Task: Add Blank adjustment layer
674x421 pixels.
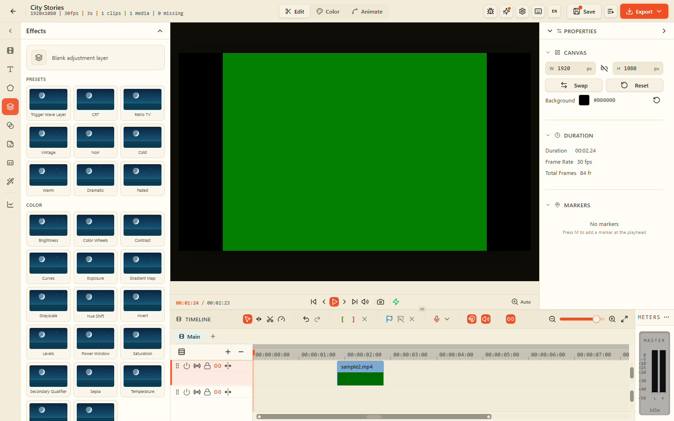Action: tap(95, 58)
